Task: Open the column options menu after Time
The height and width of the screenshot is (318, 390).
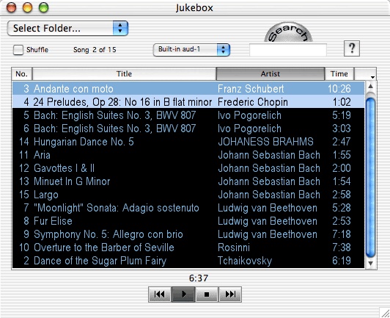Action: (x=365, y=73)
